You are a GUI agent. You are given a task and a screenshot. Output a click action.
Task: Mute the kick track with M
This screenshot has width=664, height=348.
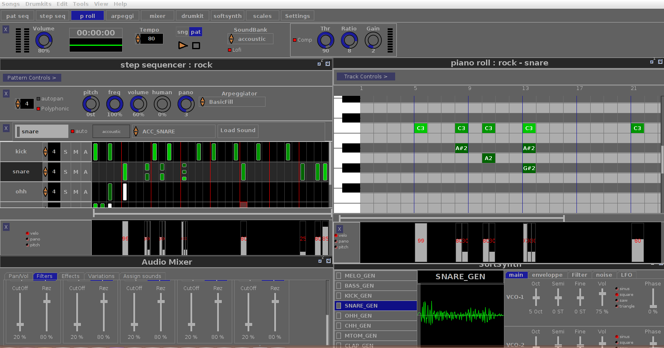(76, 152)
